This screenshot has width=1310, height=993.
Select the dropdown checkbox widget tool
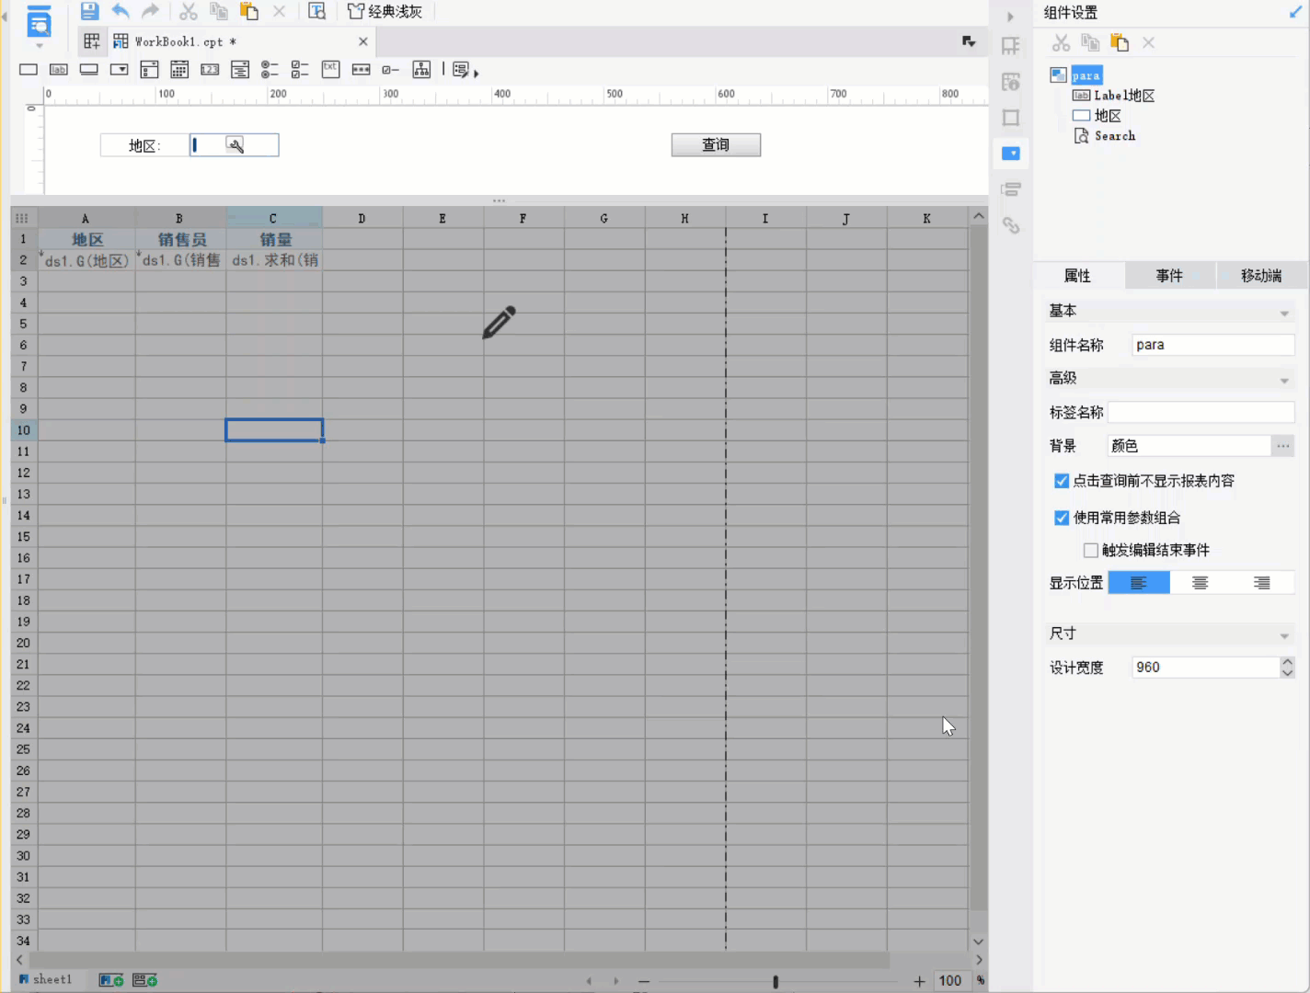click(x=150, y=70)
